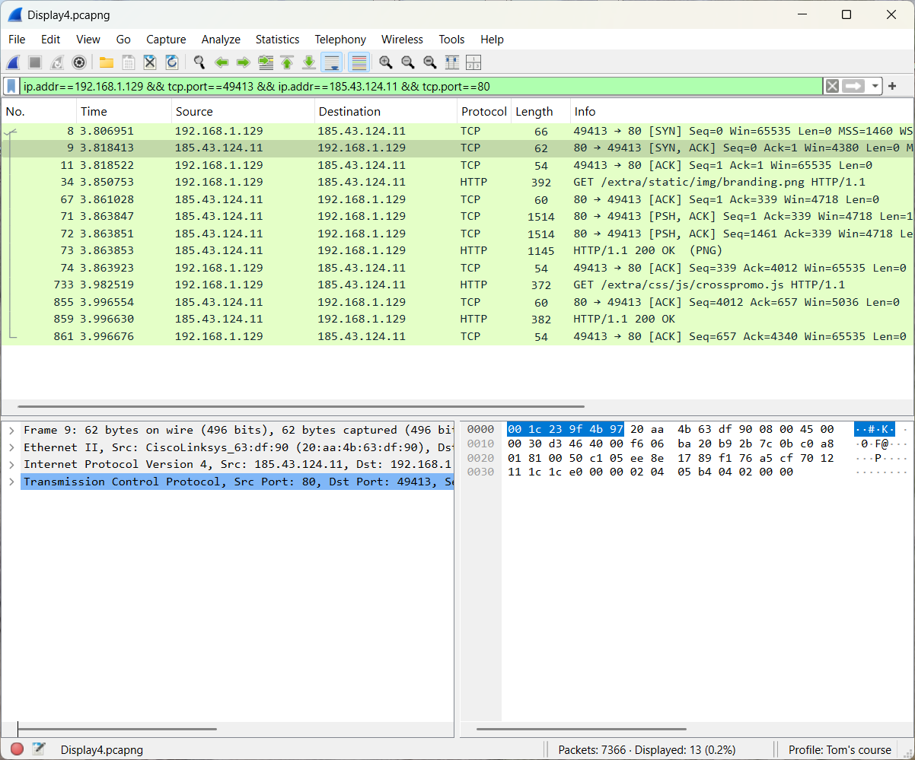Image resolution: width=915 pixels, height=760 pixels.
Task: Zoom out main window text
Action: pyautogui.click(x=408, y=62)
